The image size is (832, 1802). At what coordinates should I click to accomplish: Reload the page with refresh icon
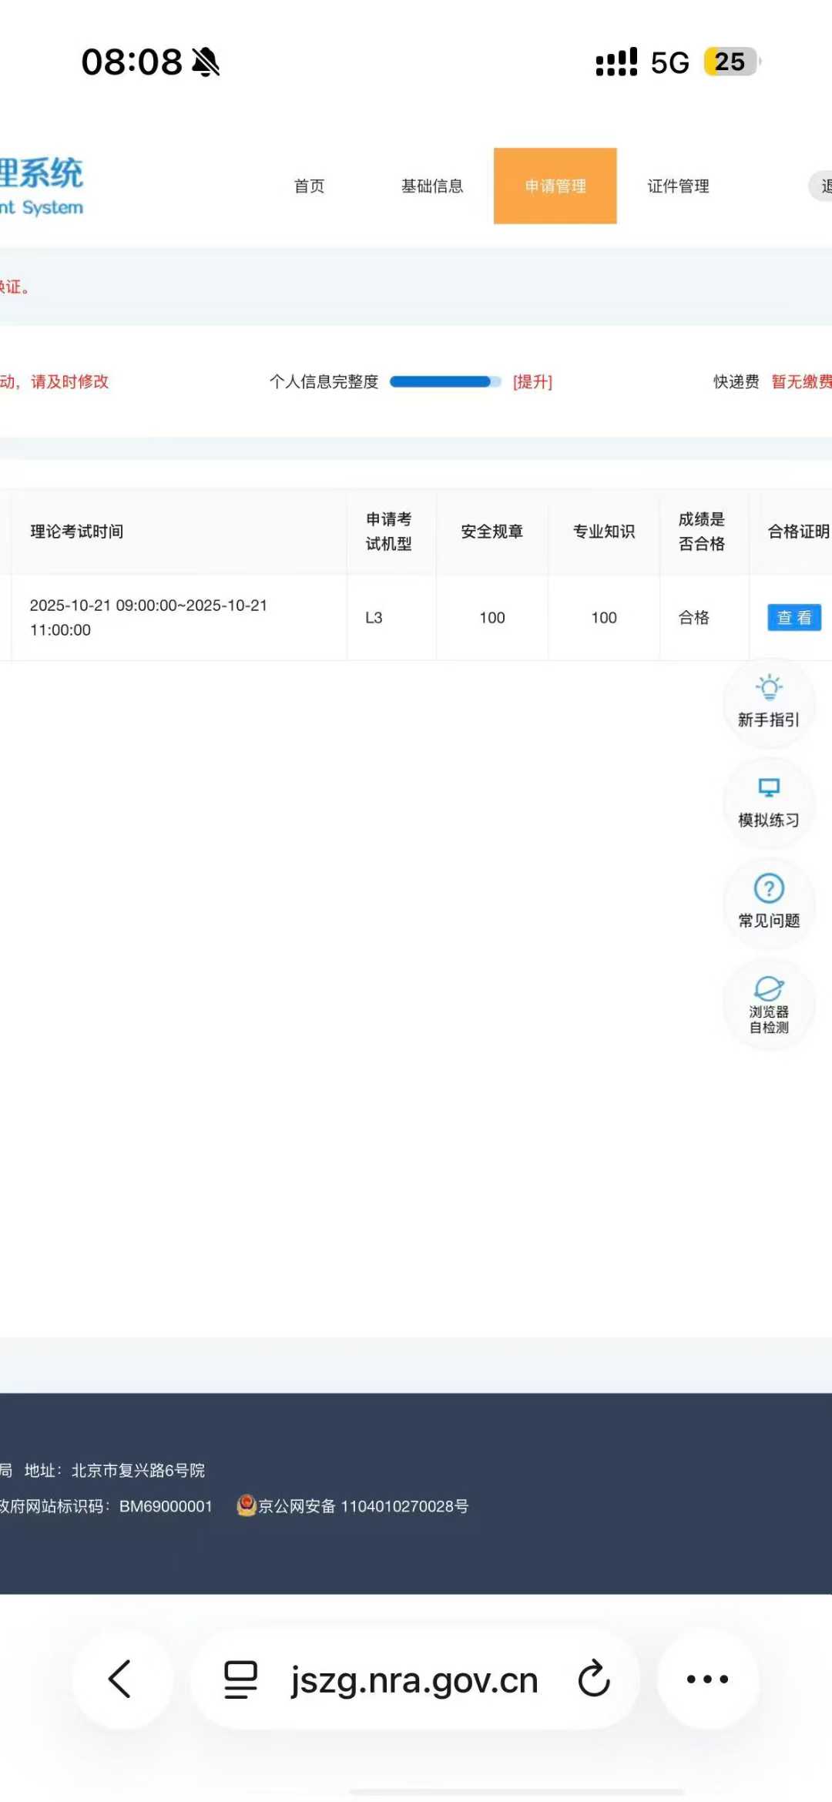pyautogui.click(x=594, y=1679)
